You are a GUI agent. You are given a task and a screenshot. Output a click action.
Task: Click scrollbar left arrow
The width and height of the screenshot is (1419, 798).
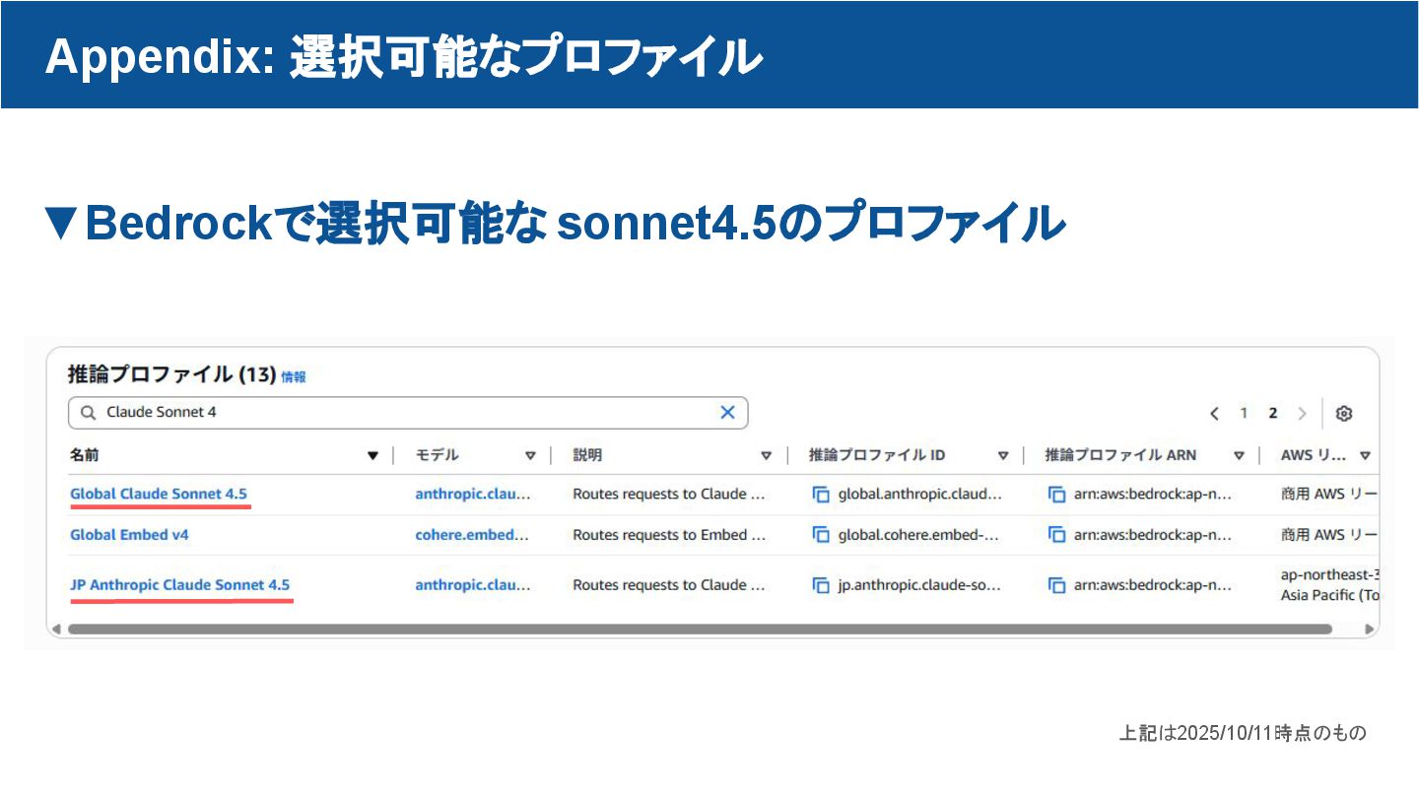point(56,629)
